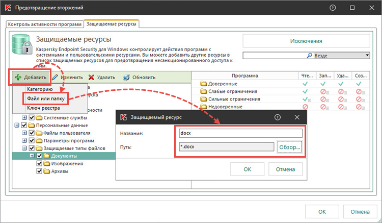Select the Защищаемые ресурсы tab
Image resolution: width=382 pixels, height=223 pixels.
coord(112,24)
